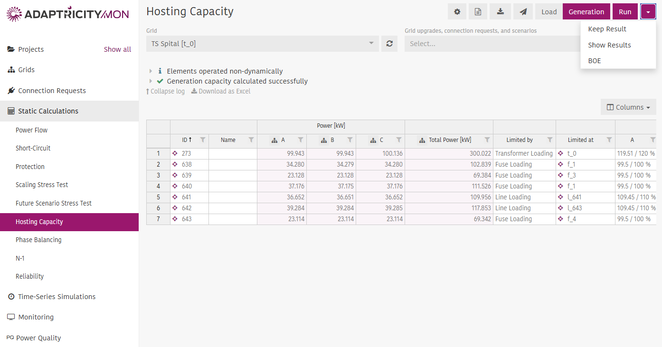Click the locate icon beside ID 641

pyautogui.click(x=175, y=197)
